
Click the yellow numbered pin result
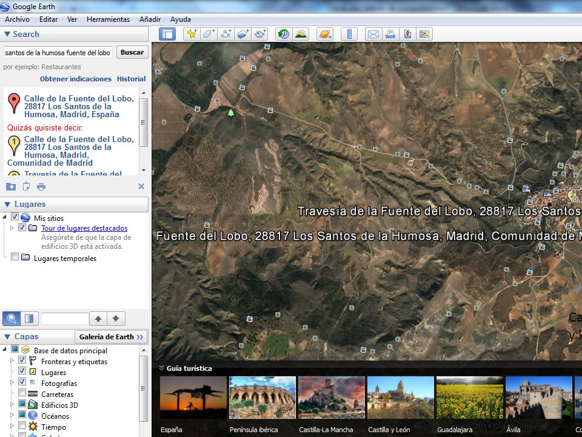(x=14, y=145)
